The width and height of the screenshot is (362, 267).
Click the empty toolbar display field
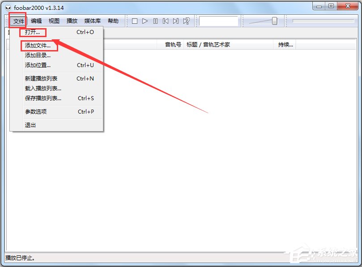pyautogui.click(x=218, y=21)
